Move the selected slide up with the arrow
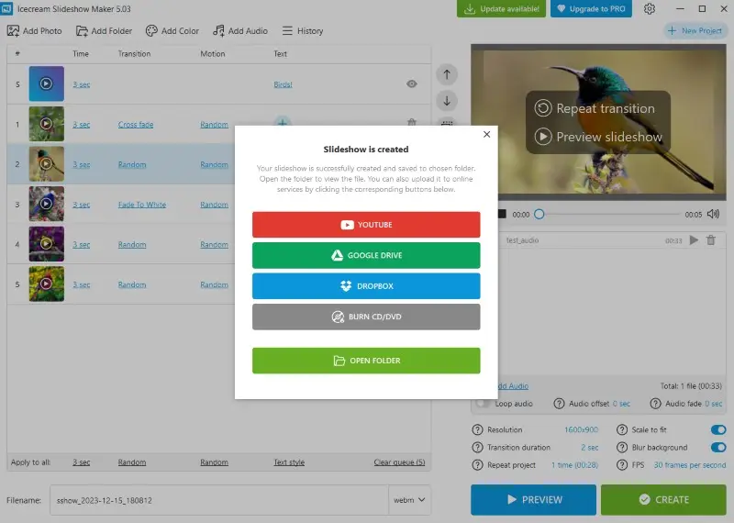This screenshot has height=523, width=734. (x=447, y=74)
